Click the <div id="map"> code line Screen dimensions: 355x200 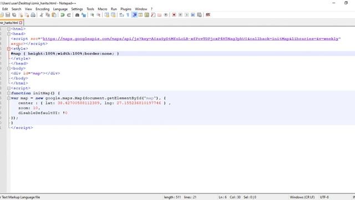pyautogui.click(x=35, y=73)
